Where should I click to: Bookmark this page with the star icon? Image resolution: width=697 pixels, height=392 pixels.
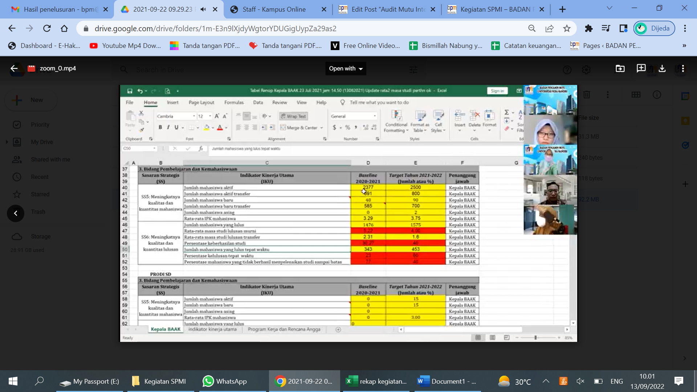[x=567, y=28]
